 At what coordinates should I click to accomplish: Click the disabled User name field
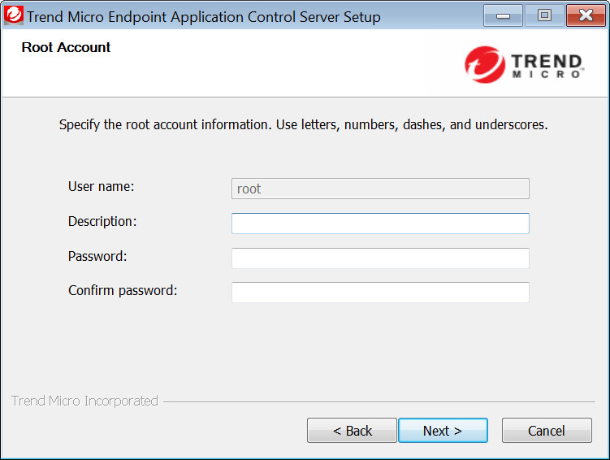(380, 189)
